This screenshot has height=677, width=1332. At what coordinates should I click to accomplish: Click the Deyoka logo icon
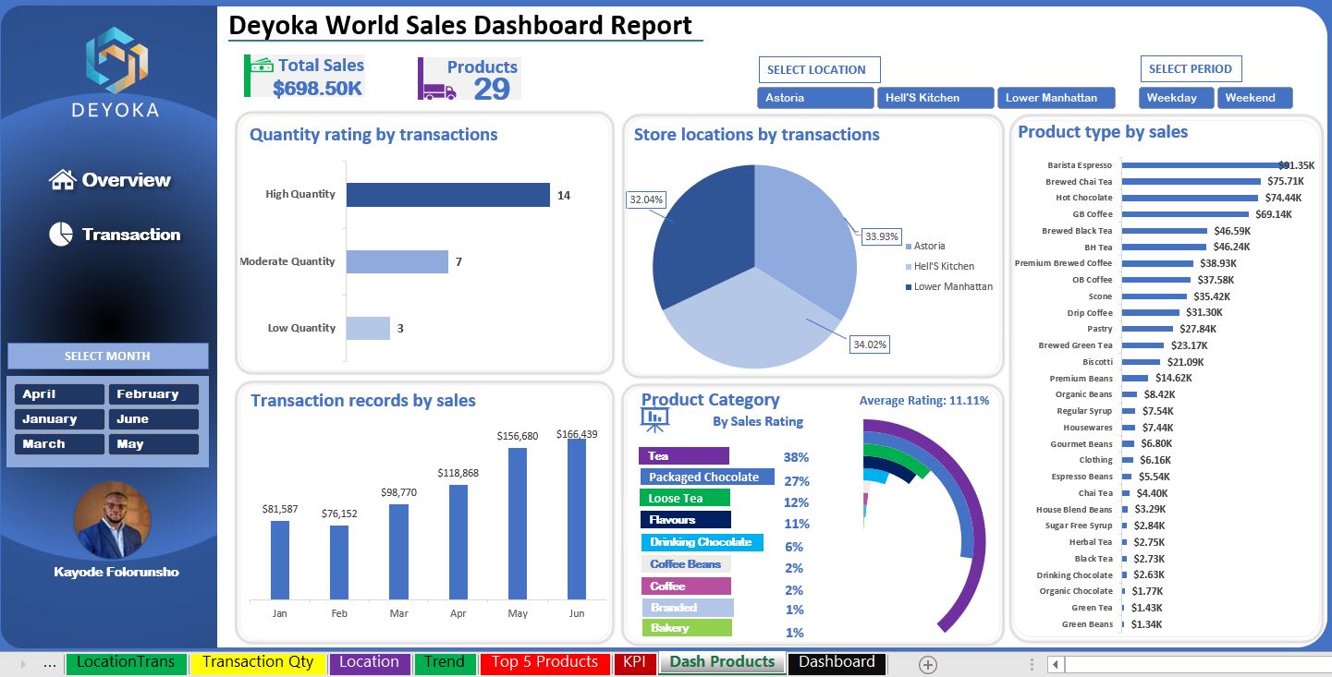pos(116,60)
